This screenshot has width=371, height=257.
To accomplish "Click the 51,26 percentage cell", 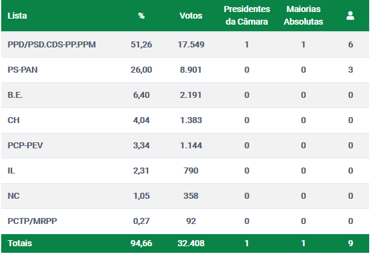I will coord(142,44).
